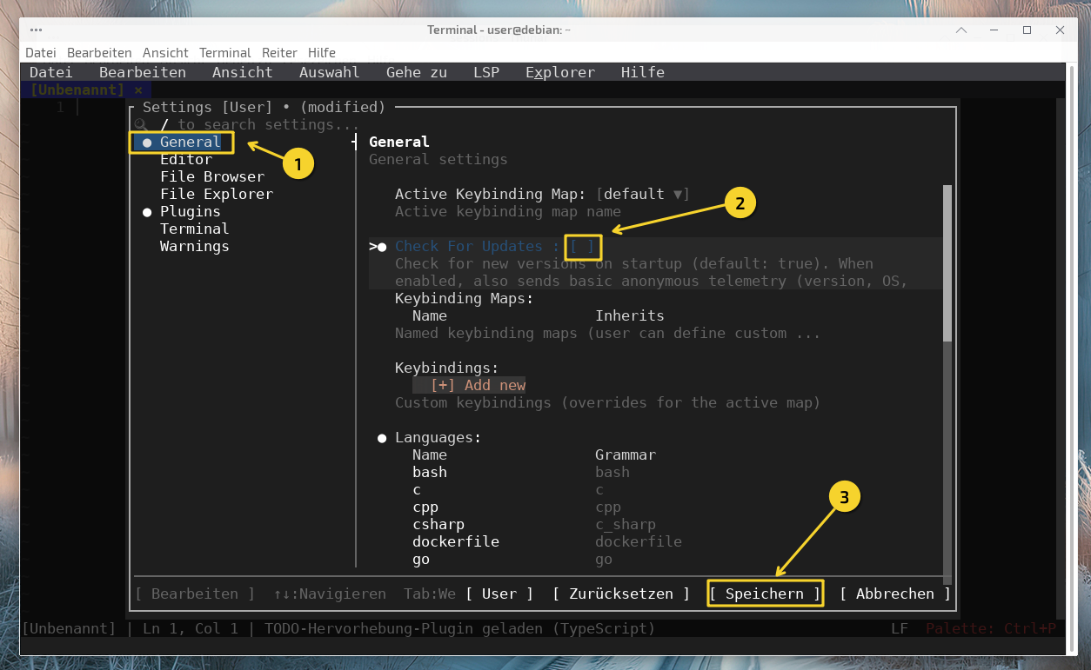Viewport: 1091px width, 670px height.
Task: Open the Reiter menu of the terminal
Action: [x=279, y=53]
